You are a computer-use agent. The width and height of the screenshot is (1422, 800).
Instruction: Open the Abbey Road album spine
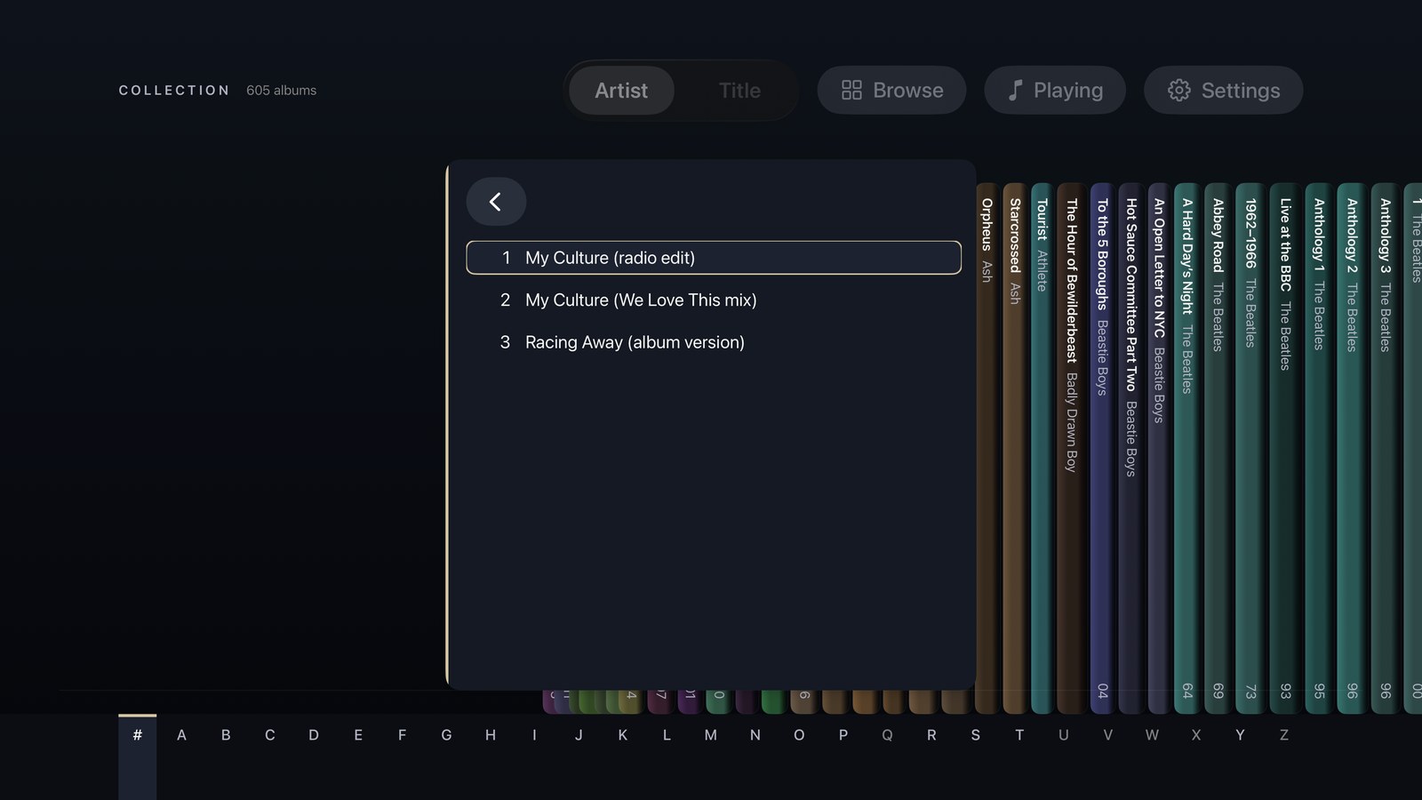(1218, 448)
